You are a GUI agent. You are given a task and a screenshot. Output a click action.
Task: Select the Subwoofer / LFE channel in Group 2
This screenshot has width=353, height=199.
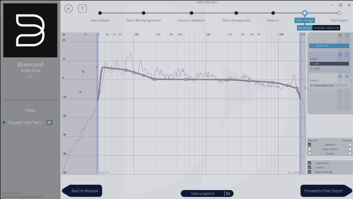[329, 85]
